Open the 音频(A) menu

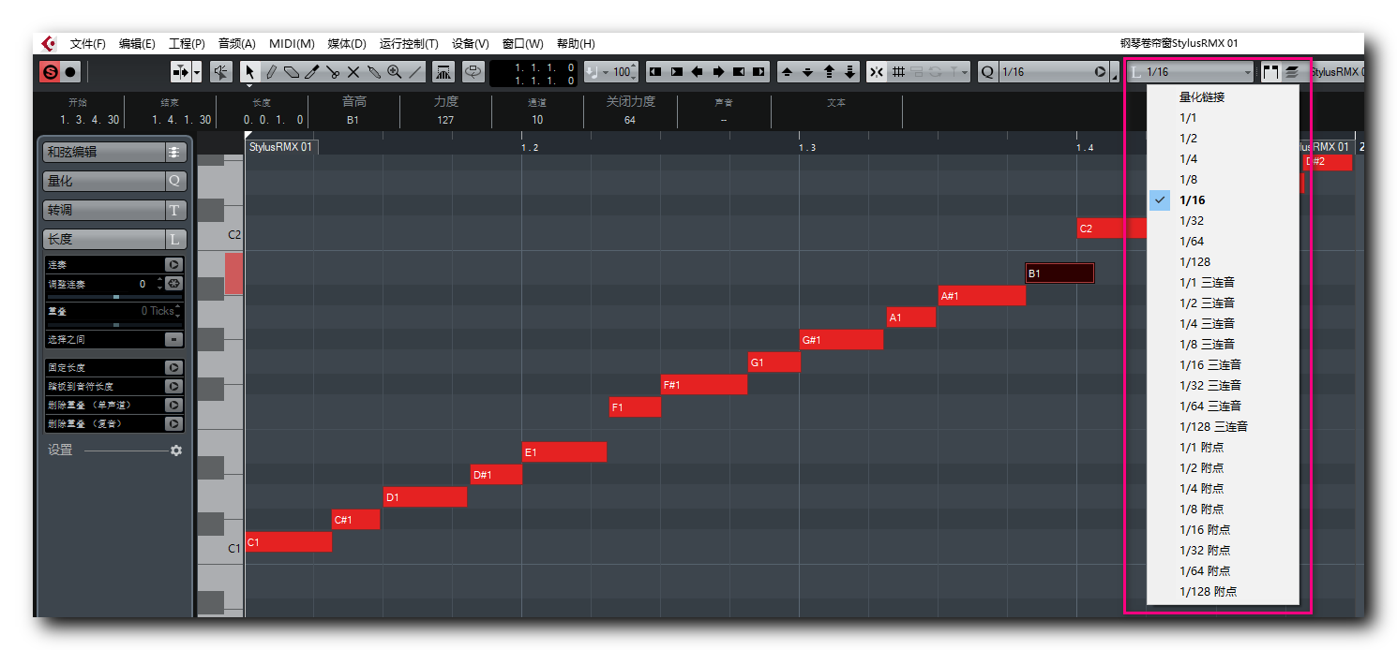[x=236, y=44]
